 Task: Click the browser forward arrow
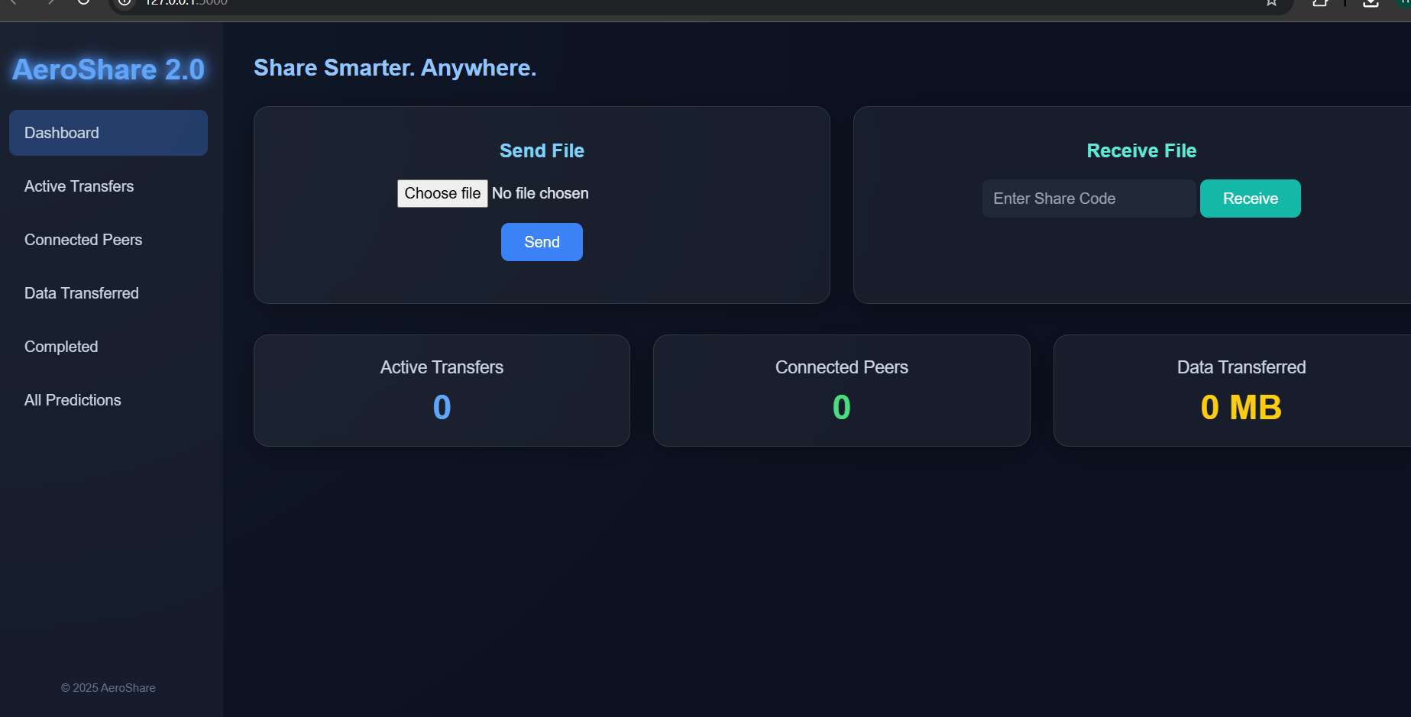click(x=50, y=3)
